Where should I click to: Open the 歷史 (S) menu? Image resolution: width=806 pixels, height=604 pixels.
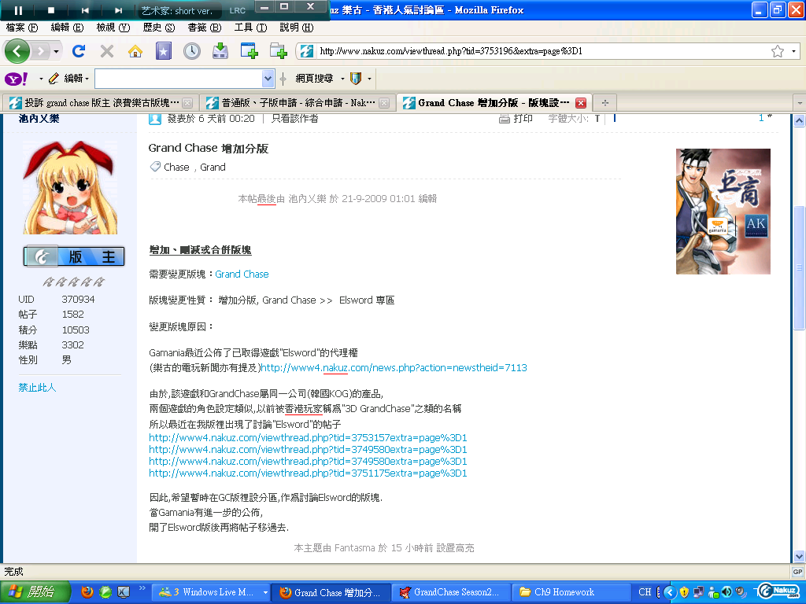[x=158, y=28]
